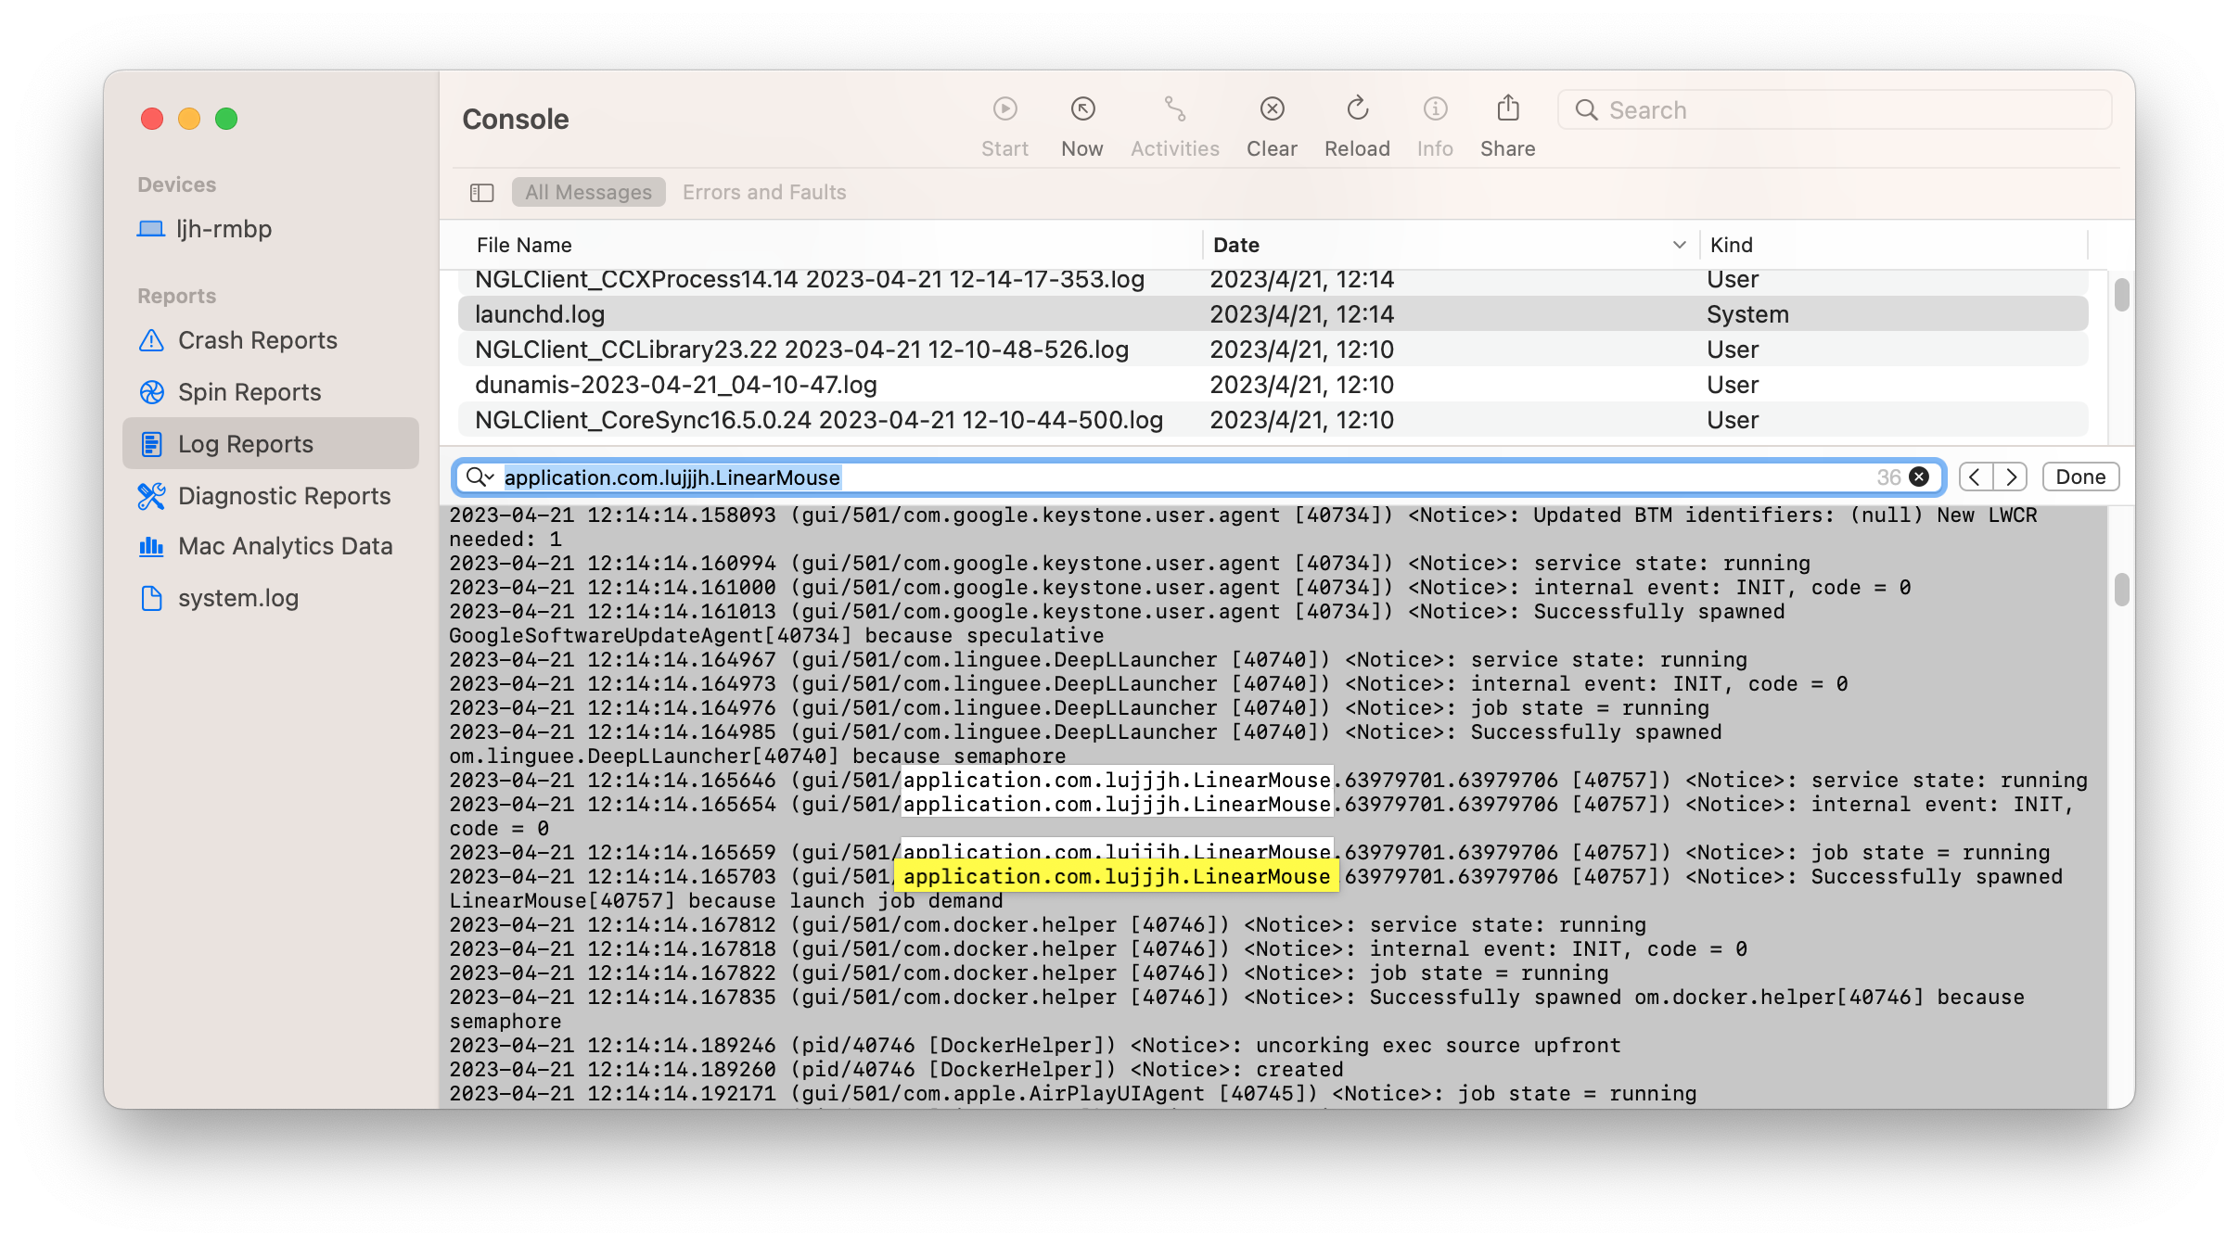Select the All Messages tab

coord(587,192)
